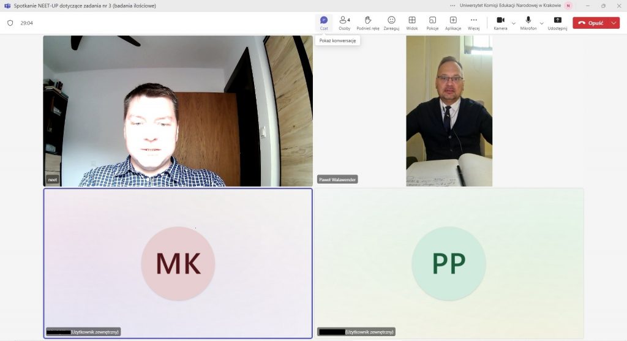Change layout using Widok
Screen dimensions: 627x341
click(x=412, y=23)
